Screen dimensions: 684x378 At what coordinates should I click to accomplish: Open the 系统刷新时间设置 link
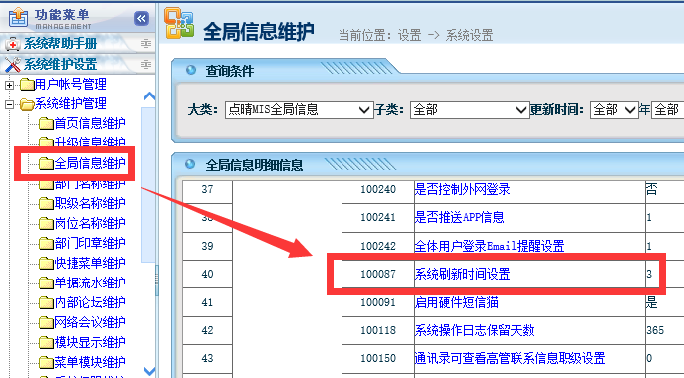tap(462, 274)
